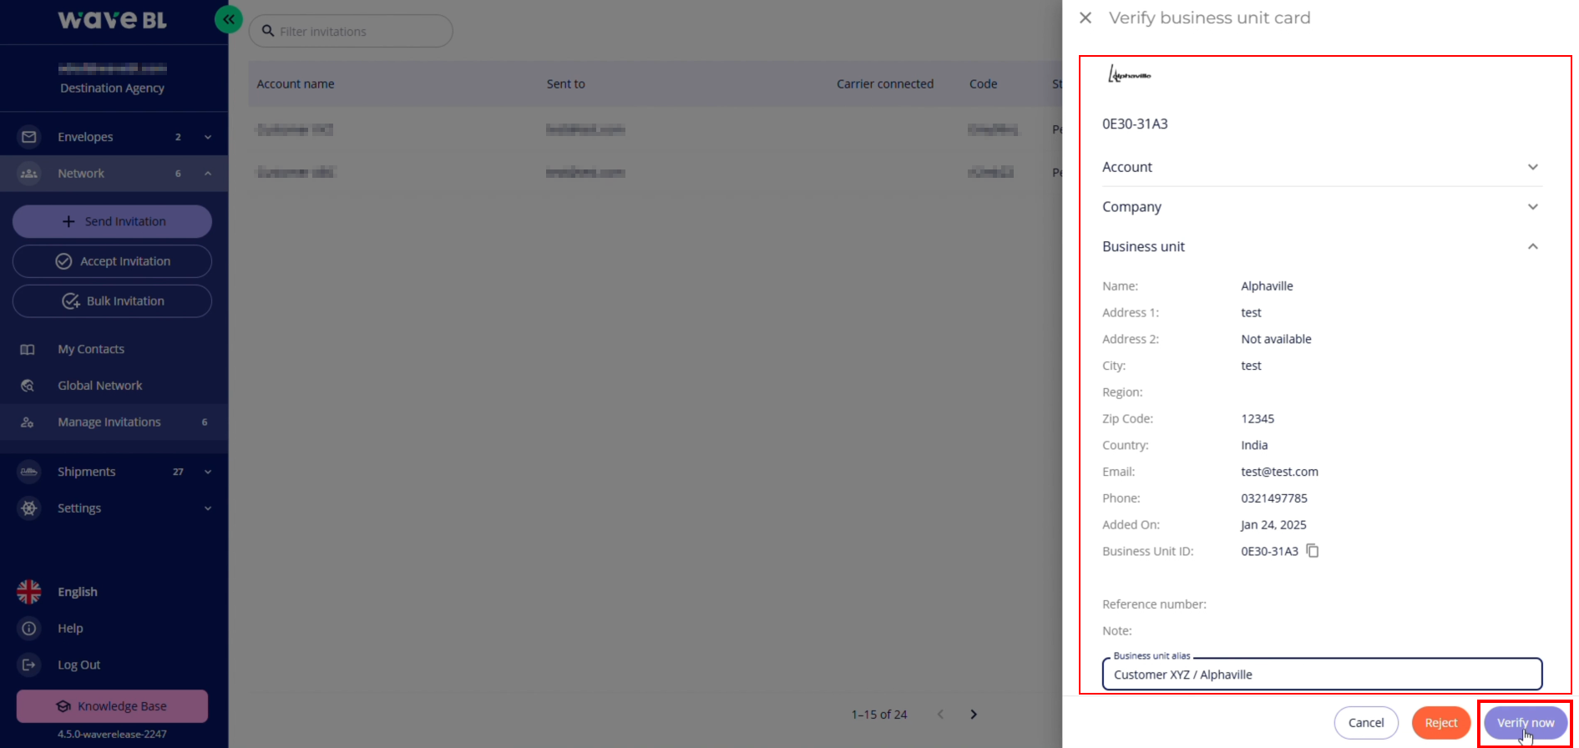Click the Business unit alias field
Screen dimensions: 1579x748
1322,675
